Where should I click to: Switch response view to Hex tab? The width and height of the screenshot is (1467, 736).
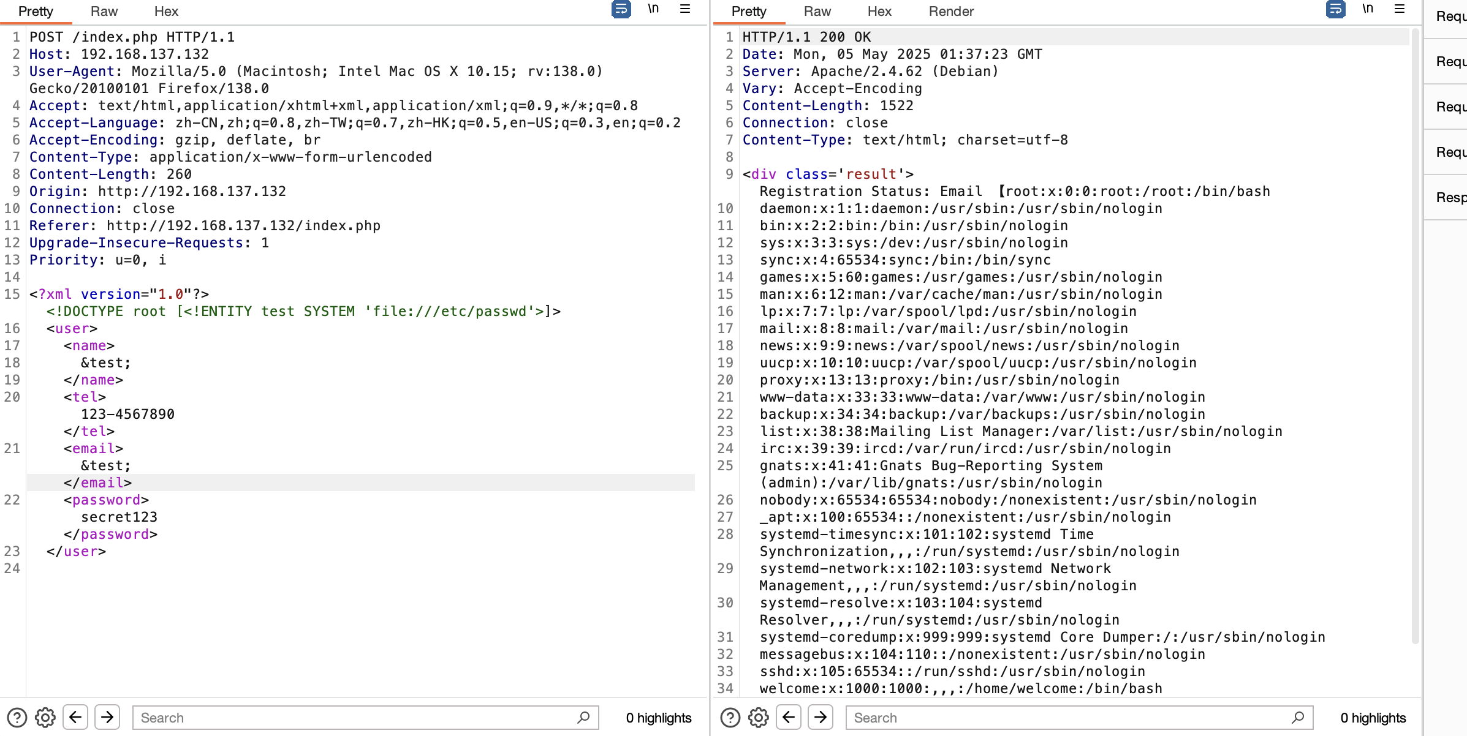879,12
